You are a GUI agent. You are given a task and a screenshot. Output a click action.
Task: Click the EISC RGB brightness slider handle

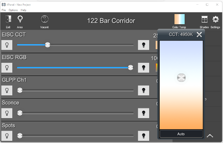pyautogui.click(x=131, y=68)
